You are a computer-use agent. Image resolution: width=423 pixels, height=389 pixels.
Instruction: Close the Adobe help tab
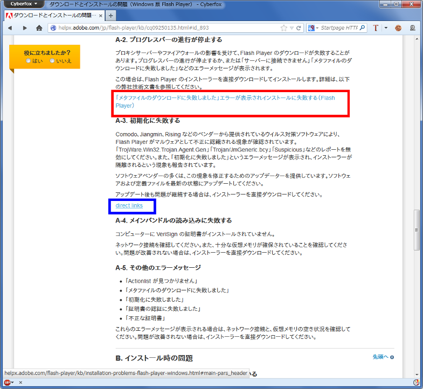pyautogui.click(x=101, y=16)
